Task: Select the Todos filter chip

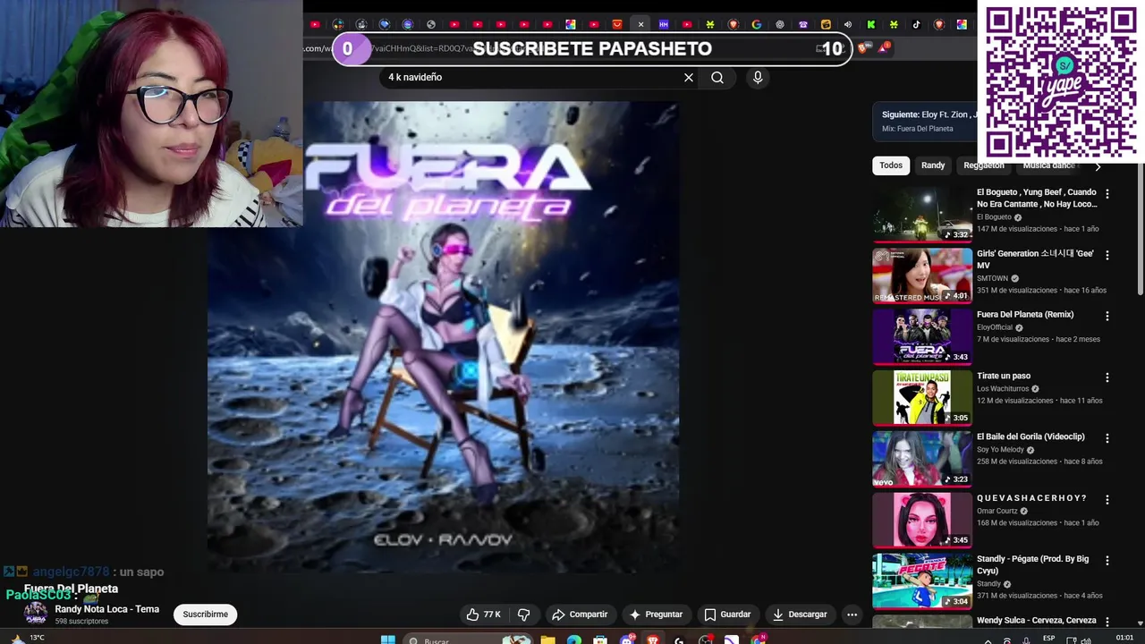Action: click(x=891, y=165)
